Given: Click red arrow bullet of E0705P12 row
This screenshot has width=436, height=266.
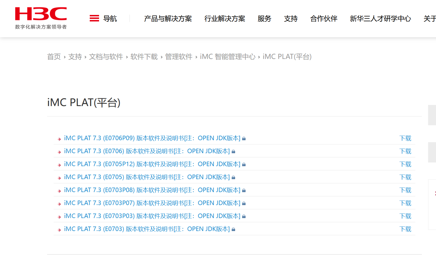Looking at the screenshot, I should point(59,165).
